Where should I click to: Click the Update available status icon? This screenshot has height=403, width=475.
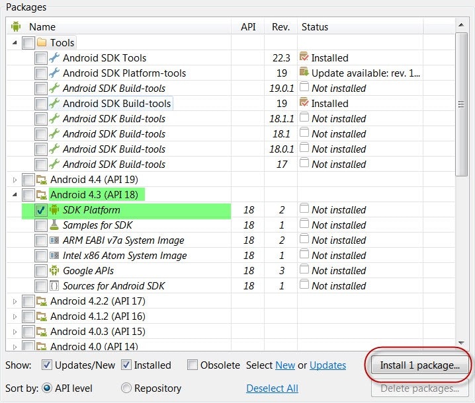304,72
